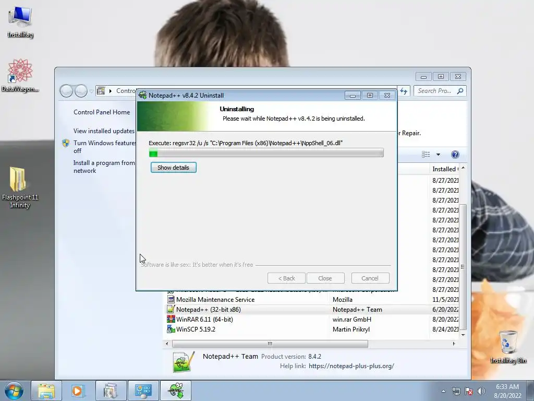Click the horizontal scrollbar left arrow
Image resolution: width=534 pixels, height=401 pixels.
tap(167, 344)
